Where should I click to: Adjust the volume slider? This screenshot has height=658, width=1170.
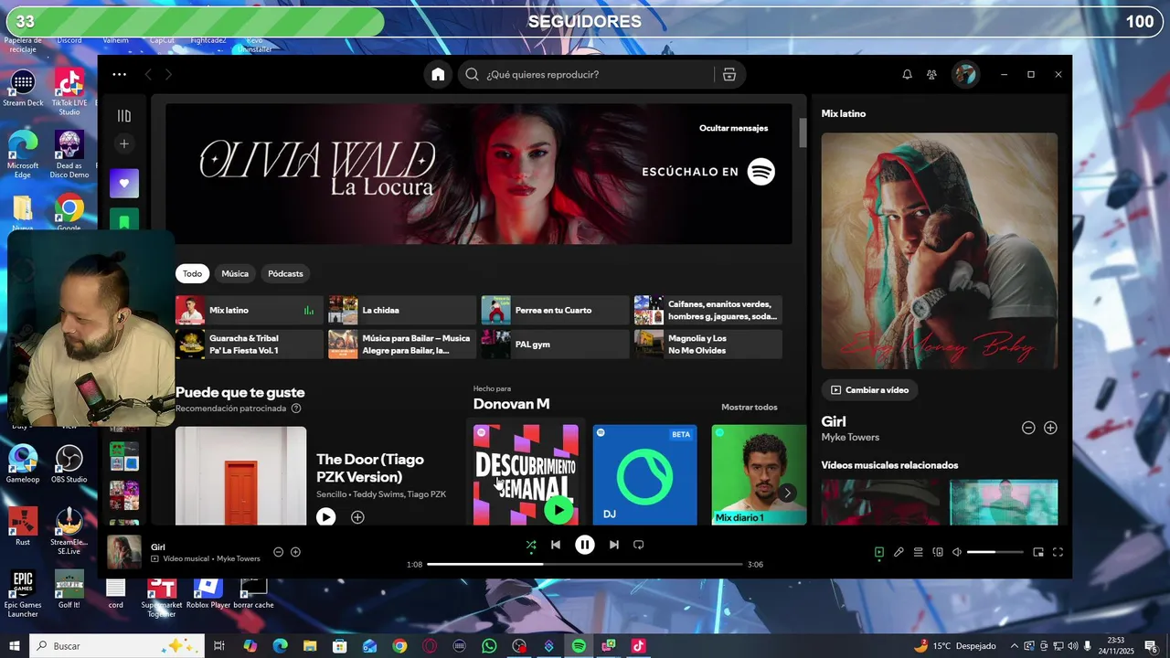pyautogui.click(x=995, y=552)
